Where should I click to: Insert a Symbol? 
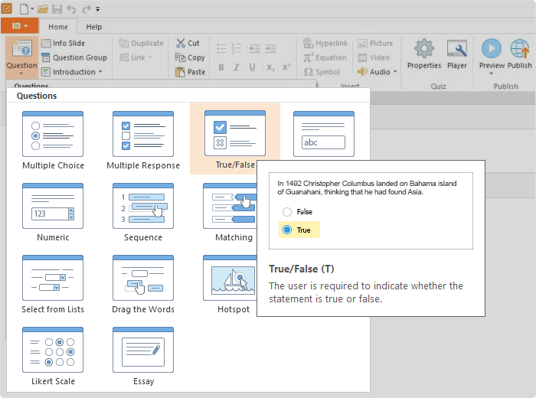[322, 72]
